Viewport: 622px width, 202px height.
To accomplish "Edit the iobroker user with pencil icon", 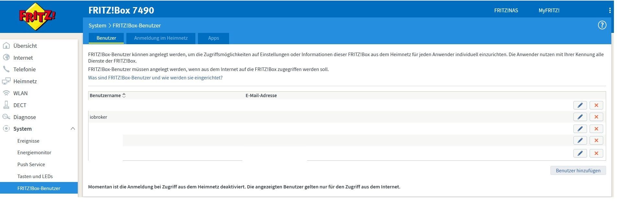I will click(580, 117).
